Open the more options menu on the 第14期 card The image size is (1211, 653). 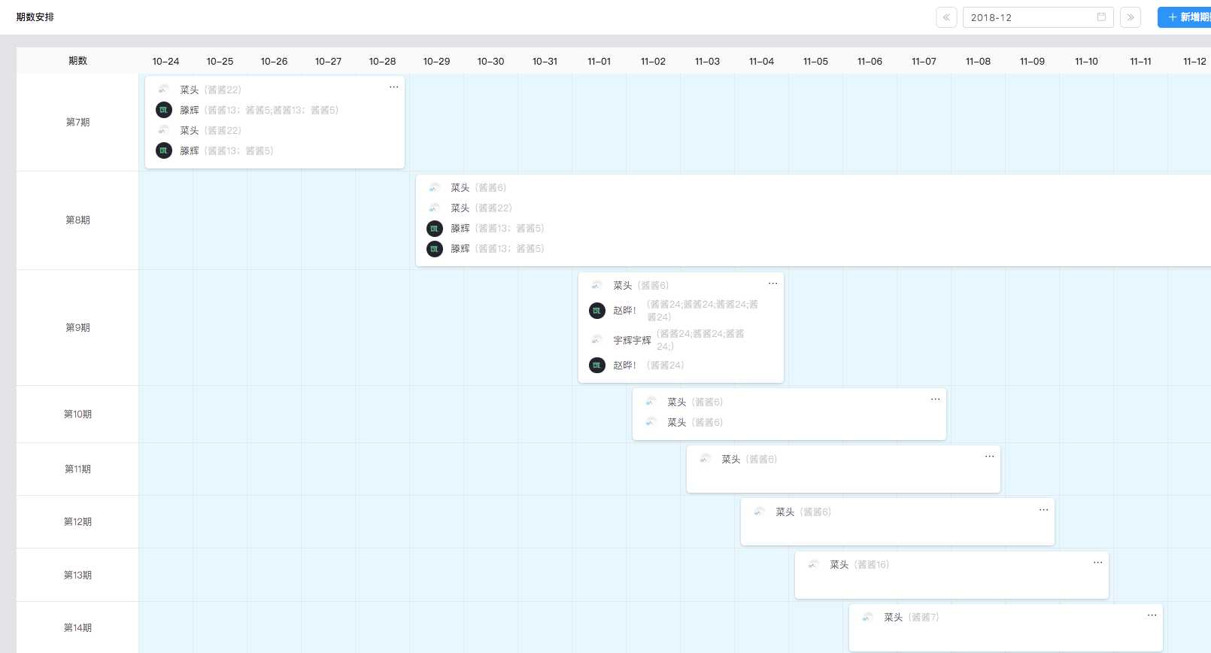(1152, 615)
